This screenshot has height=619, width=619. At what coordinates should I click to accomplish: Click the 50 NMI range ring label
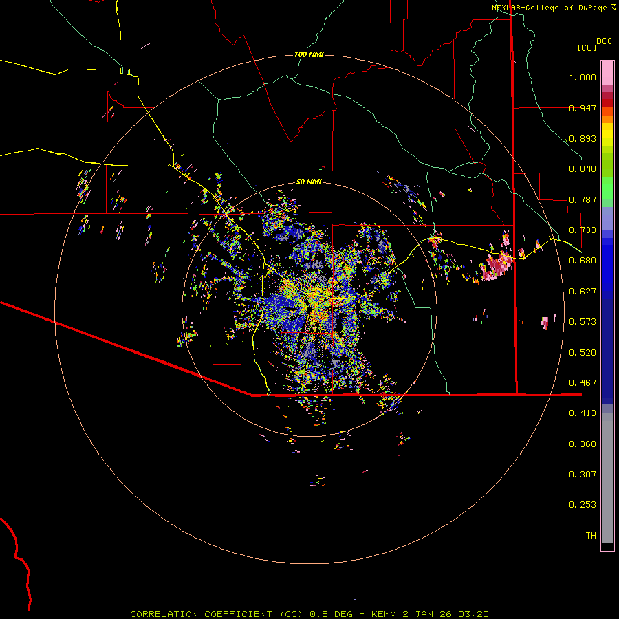pos(309,182)
